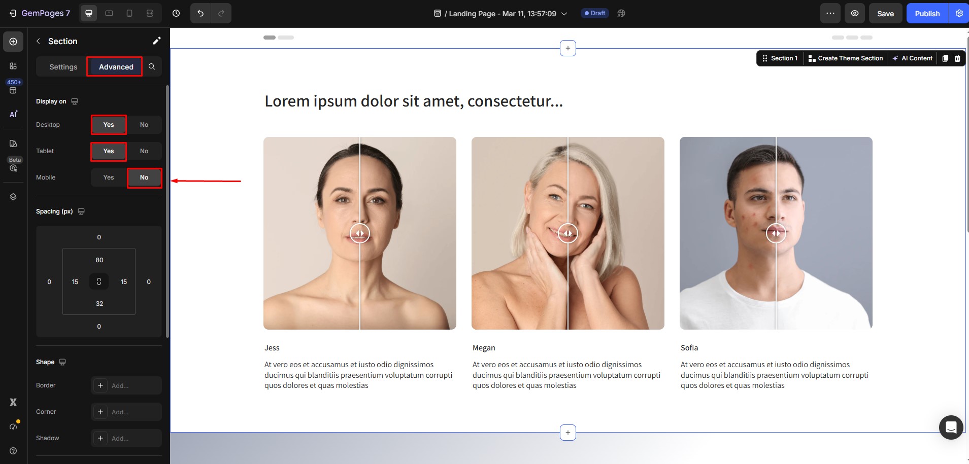The width and height of the screenshot is (969, 464).
Task: Click Jess image comparison slider handle
Action: 360,233
